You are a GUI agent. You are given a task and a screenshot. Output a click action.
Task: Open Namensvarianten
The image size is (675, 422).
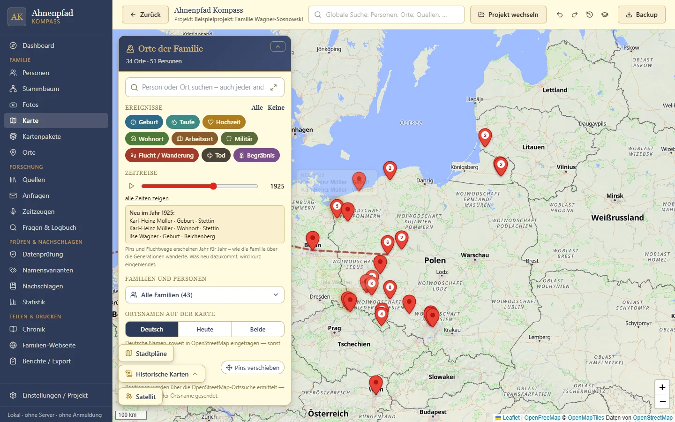point(56,270)
